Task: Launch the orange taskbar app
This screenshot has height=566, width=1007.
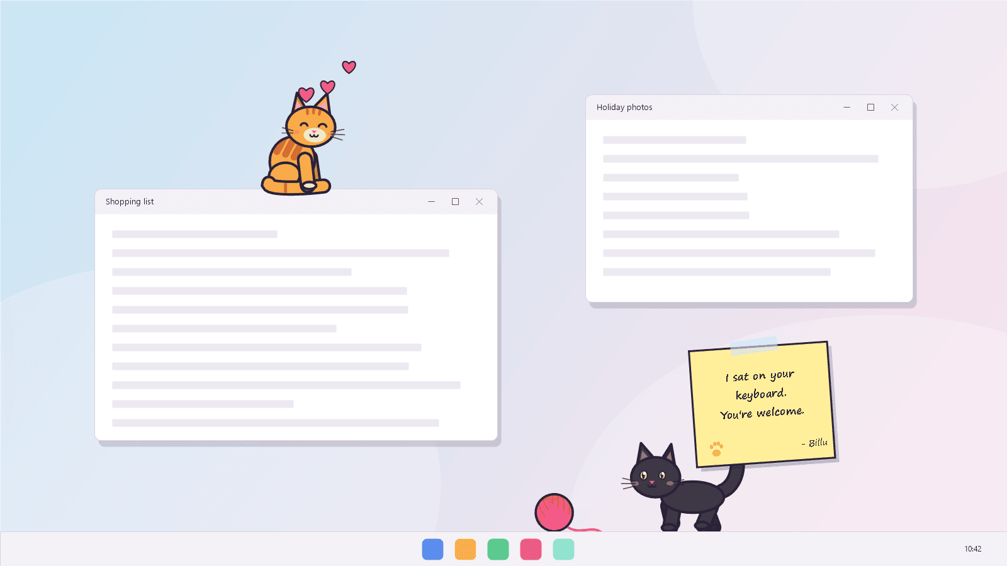Action: tap(465, 549)
